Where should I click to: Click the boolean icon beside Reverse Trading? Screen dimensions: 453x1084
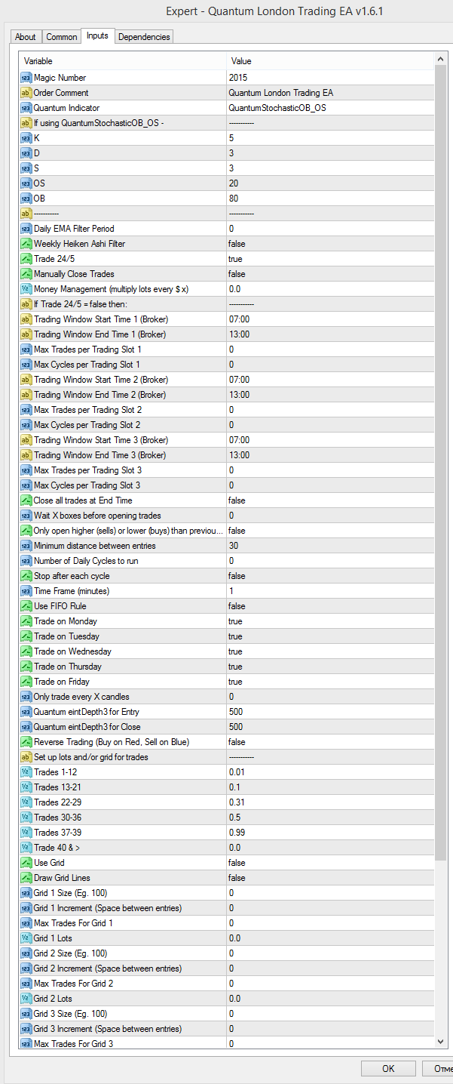pyautogui.click(x=26, y=742)
